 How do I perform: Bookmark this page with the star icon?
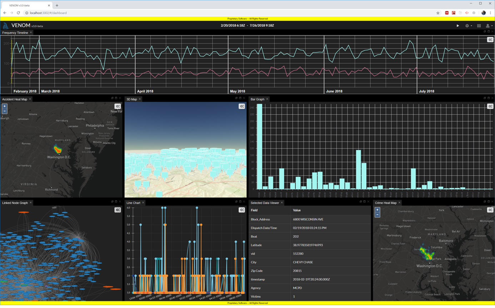coord(438,13)
